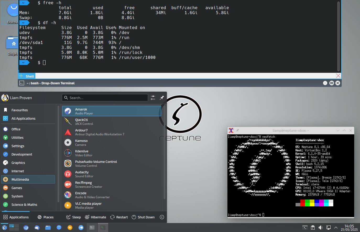Screen dimensions: 360x232
Task: Click Liam Proven user avatar
Action: coord(5,98)
